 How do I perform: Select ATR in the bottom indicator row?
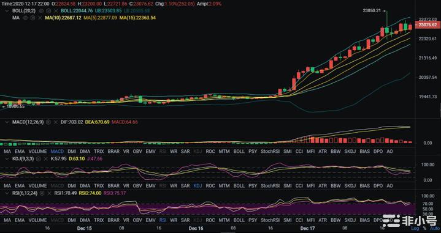coord(323,220)
